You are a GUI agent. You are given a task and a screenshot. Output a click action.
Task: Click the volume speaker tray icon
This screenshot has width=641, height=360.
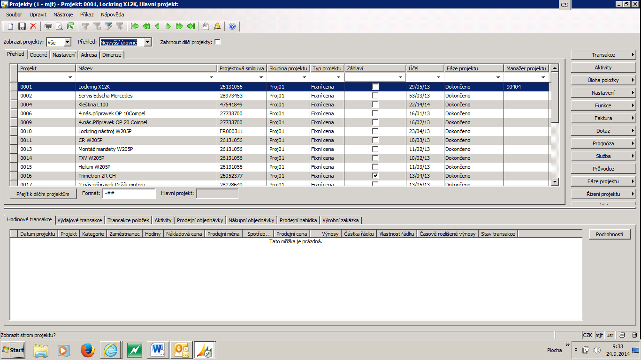click(x=597, y=350)
